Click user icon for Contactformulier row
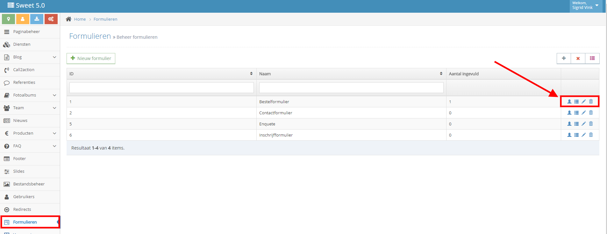 tap(569, 113)
